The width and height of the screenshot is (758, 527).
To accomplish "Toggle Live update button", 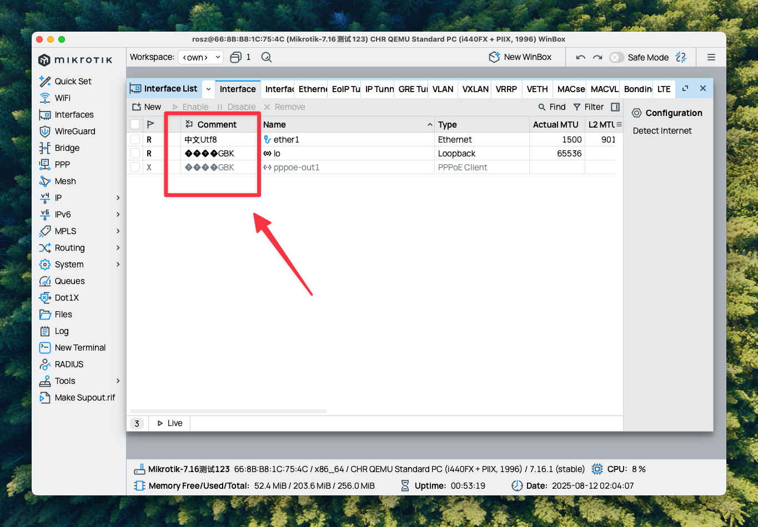I will coord(170,423).
